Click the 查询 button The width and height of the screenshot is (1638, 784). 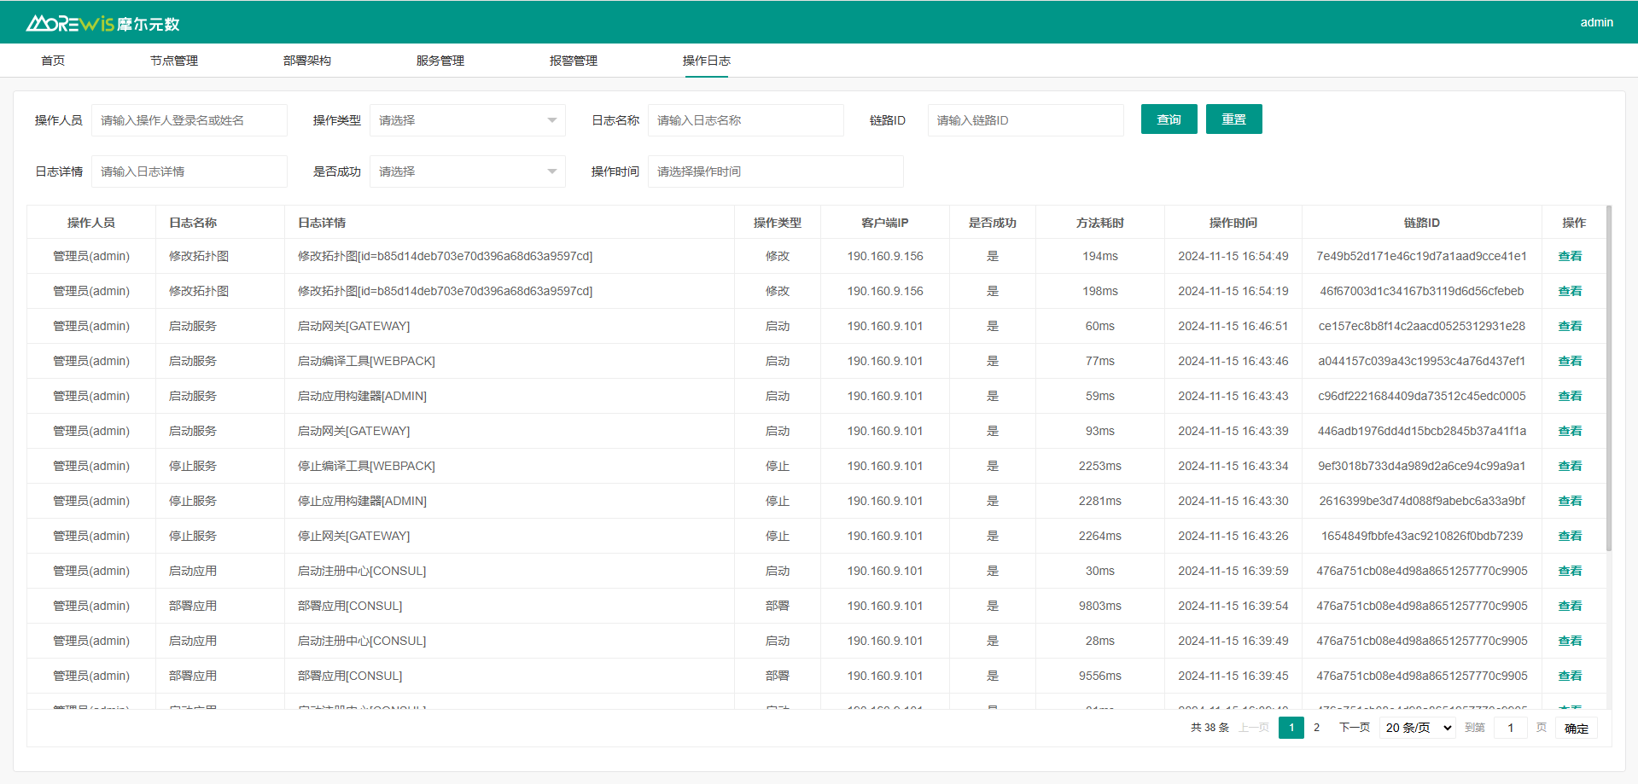(x=1169, y=119)
